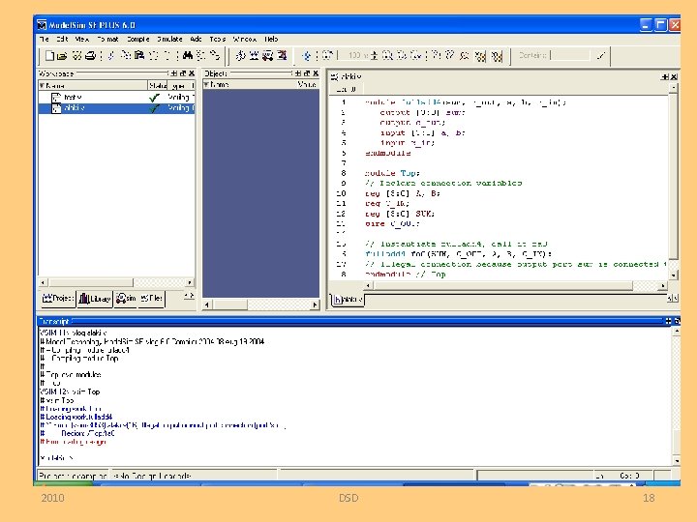Open the Compile menu
697x522 pixels.
(x=137, y=40)
